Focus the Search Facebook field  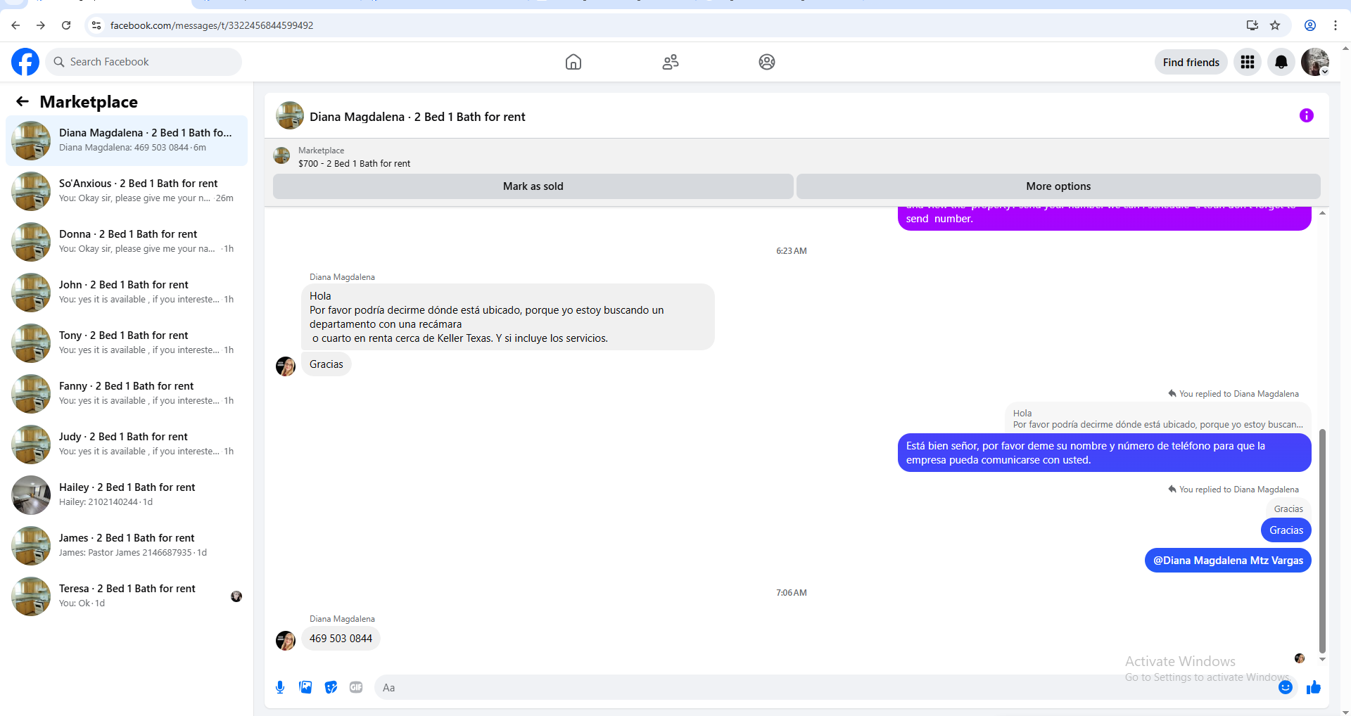[144, 62]
